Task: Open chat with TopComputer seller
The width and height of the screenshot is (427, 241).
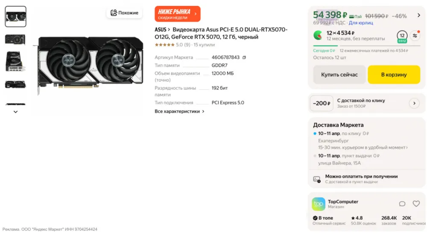Action: click(x=402, y=204)
